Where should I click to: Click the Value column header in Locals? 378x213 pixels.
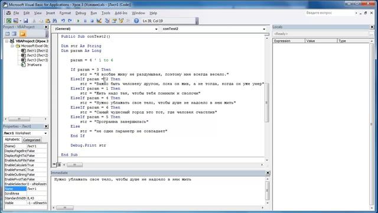[x=321, y=41]
